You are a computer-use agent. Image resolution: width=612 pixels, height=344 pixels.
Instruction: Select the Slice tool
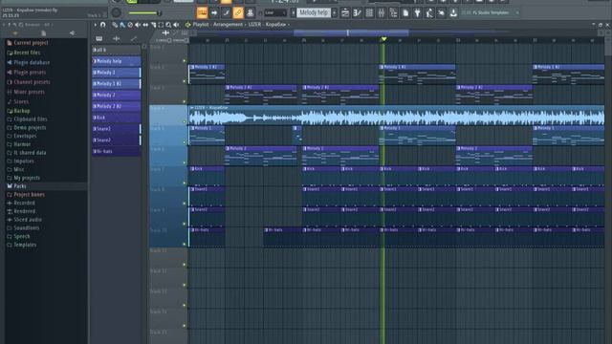[x=153, y=25]
